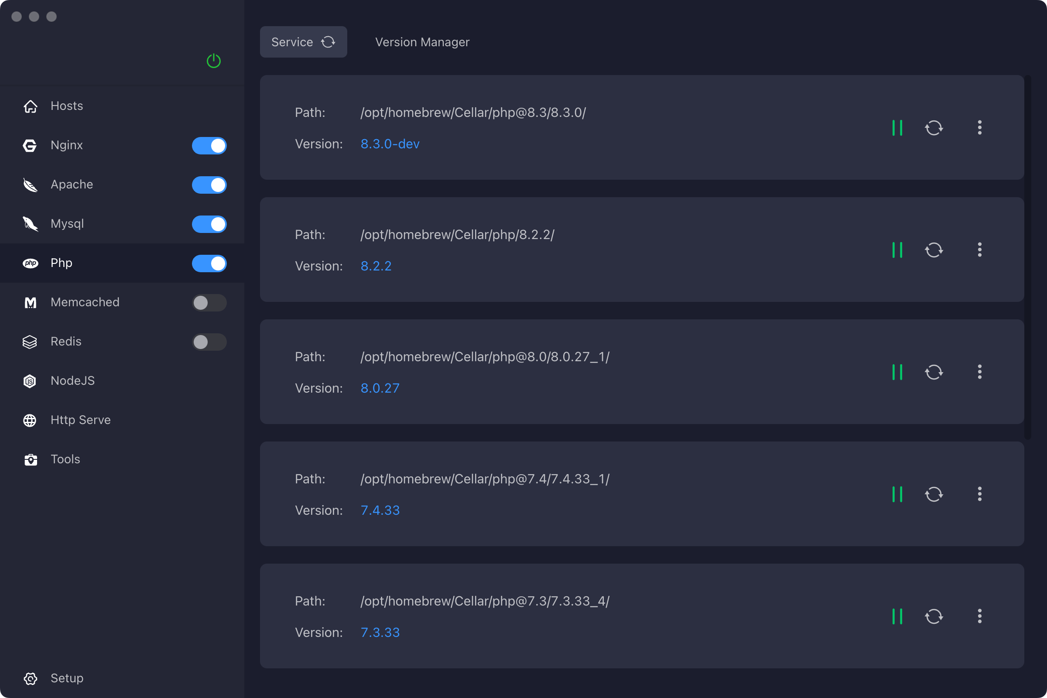Switch to the Version Manager tab

point(422,42)
